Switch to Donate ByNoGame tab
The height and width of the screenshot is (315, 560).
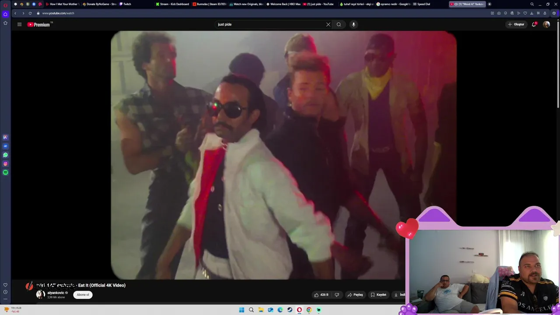tap(100, 4)
